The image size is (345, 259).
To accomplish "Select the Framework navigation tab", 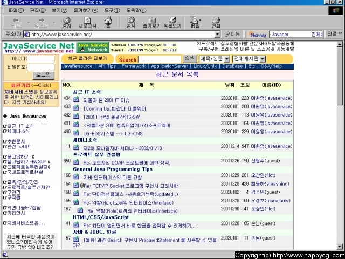I will tap(134, 66).
